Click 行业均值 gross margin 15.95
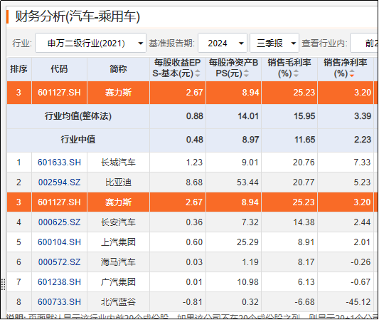 pyautogui.click(x=304, y=116)
